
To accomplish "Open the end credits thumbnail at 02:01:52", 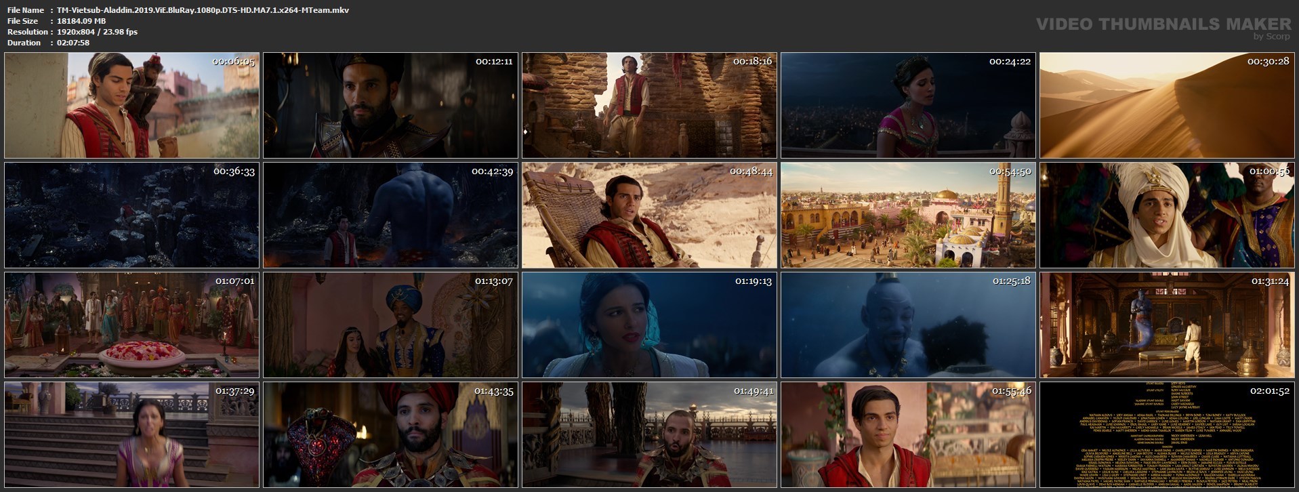I will pyautogui.click(x=1167, y=434).
